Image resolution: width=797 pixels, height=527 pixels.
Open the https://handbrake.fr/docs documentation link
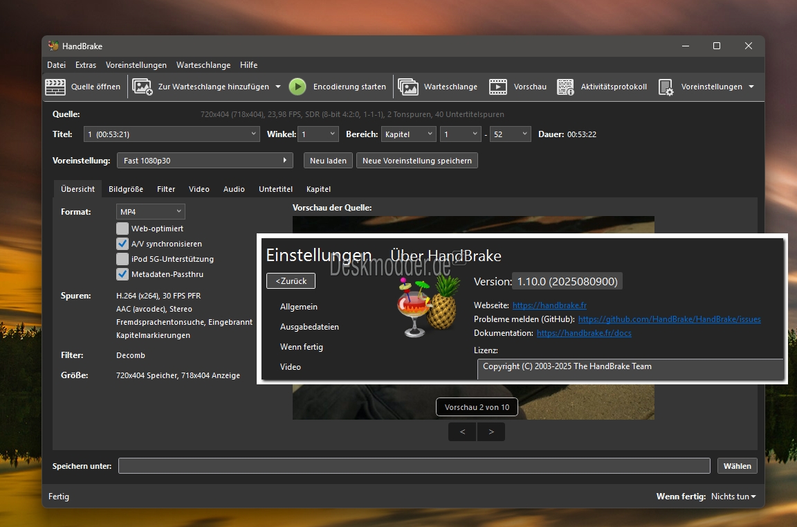(x=584, y=332)
